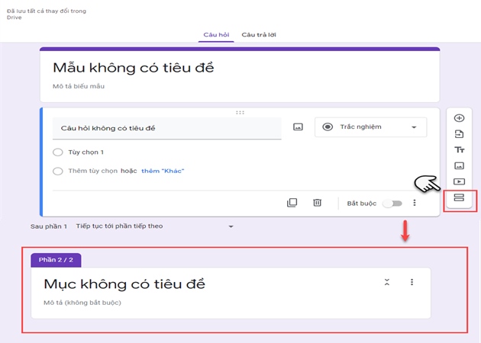Open the Trắc nghiệm question type dropdown
Viewport: 481px width, 343px height.
click(370, 127)
